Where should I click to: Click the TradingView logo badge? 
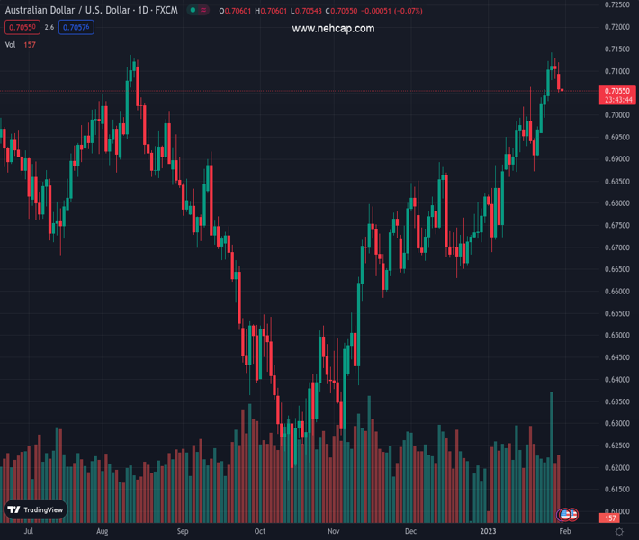(36, 509)
